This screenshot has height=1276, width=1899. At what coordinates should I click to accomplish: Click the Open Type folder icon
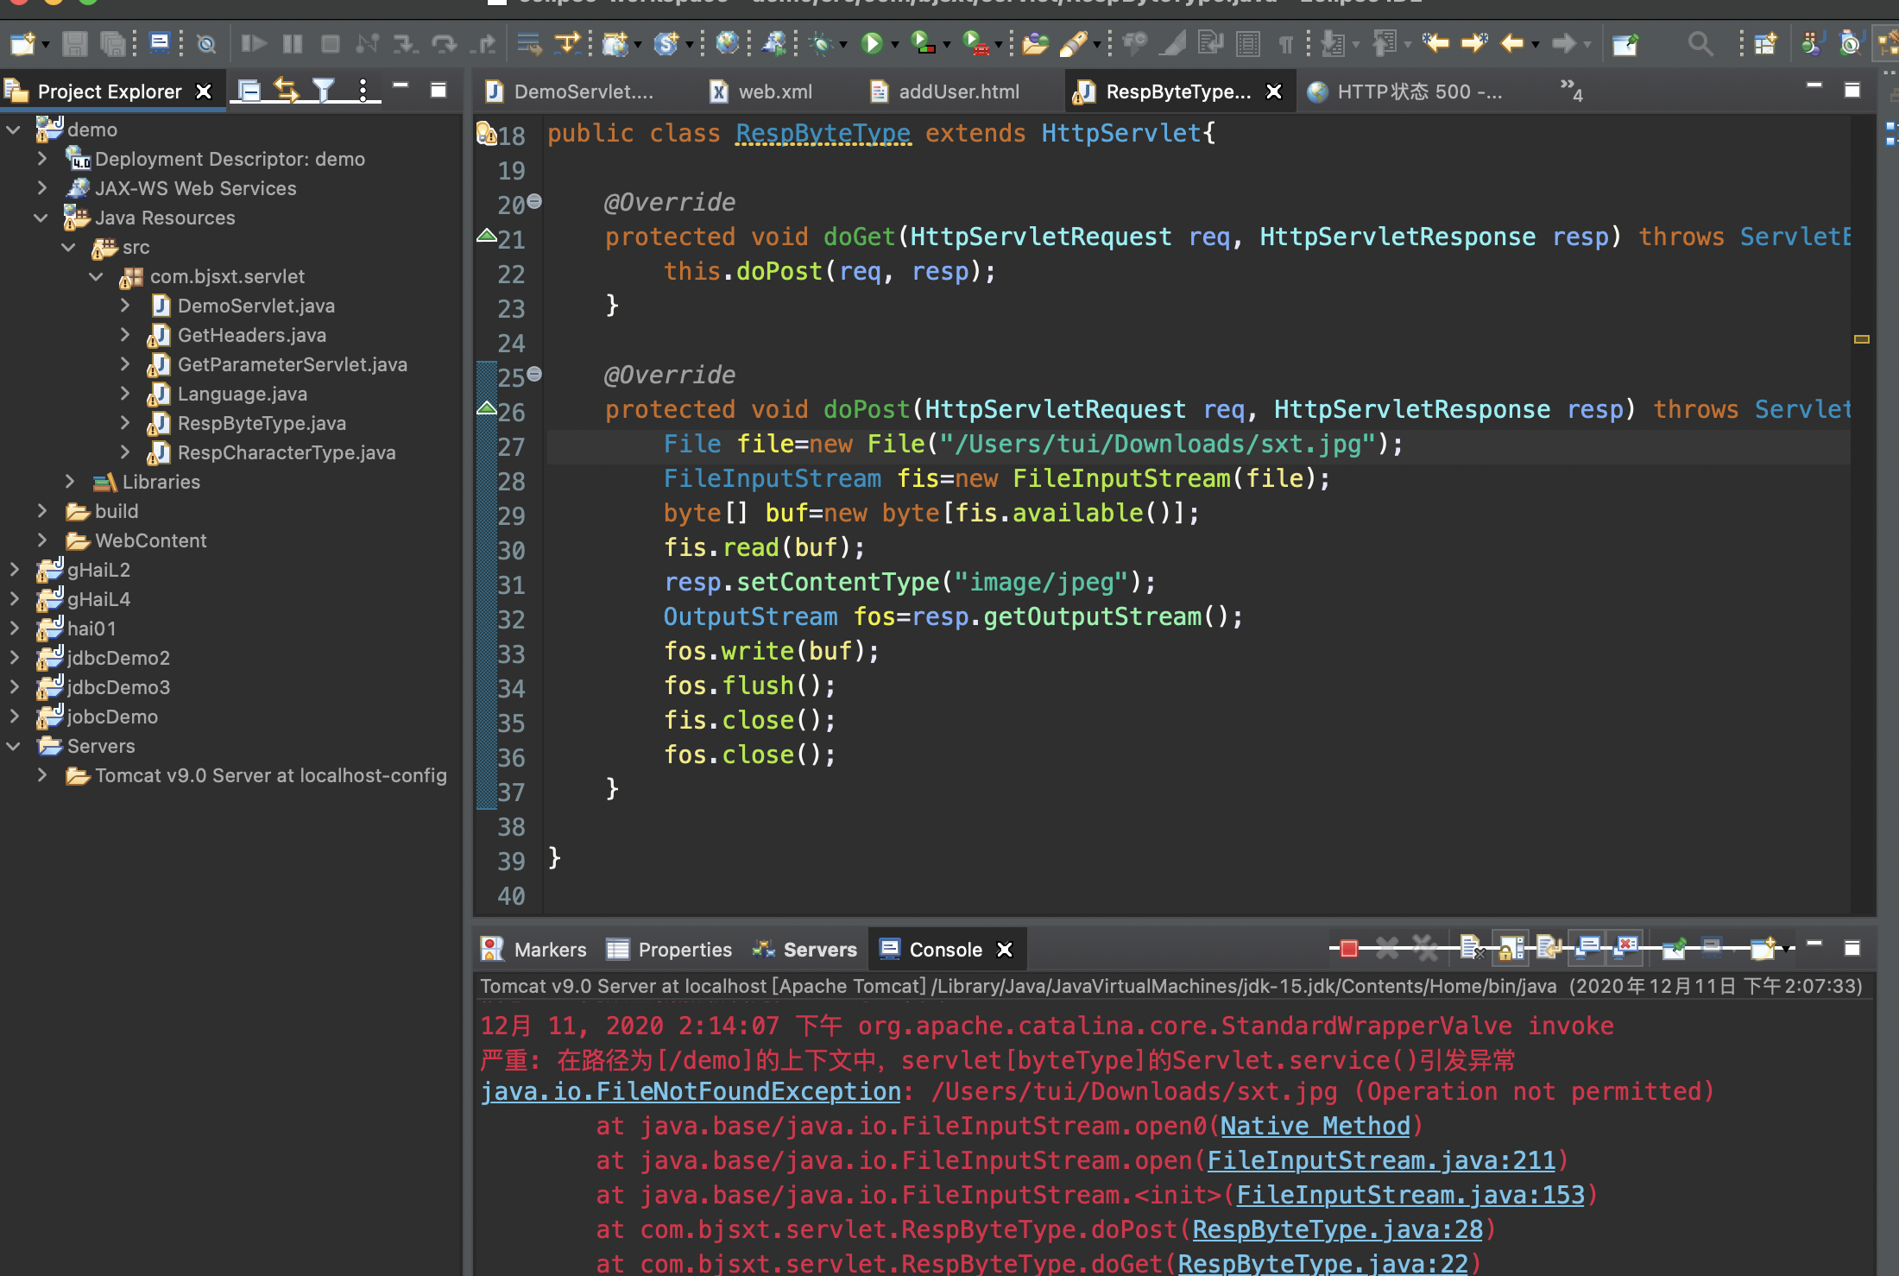[1035, 43]
